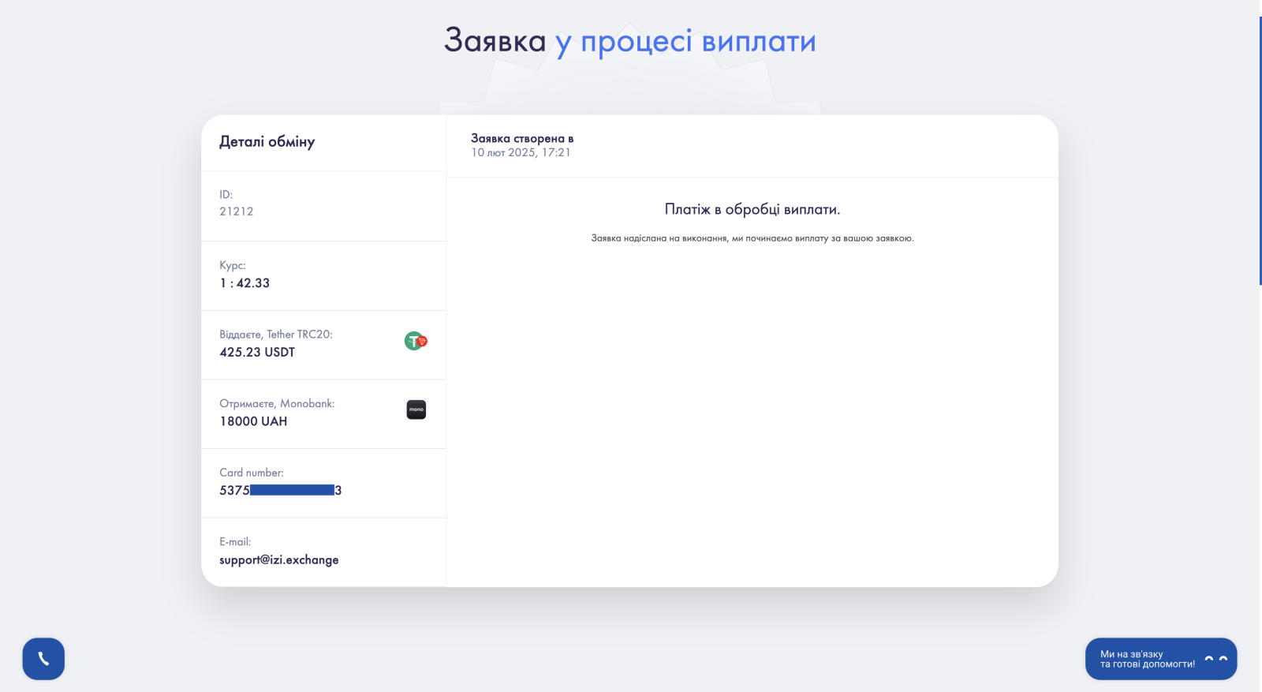Screen dimensions: 1262x692
Task: Click the exchange rate 1 : 42.33
Action: pos(245,283)
